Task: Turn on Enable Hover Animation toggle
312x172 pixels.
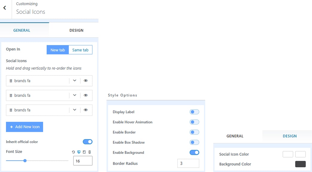Action: tap(194, 122)
